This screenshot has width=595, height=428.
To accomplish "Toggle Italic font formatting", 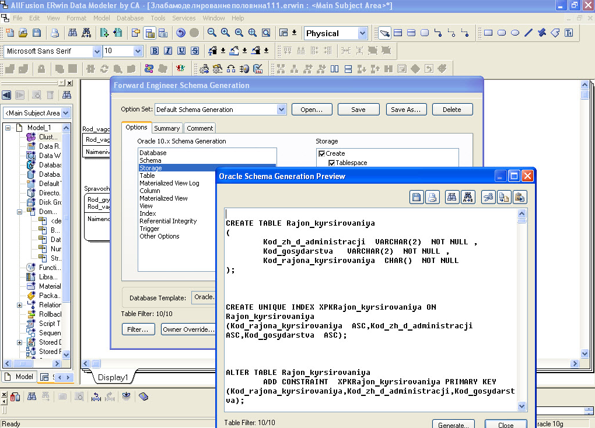I will click(168, 51).
